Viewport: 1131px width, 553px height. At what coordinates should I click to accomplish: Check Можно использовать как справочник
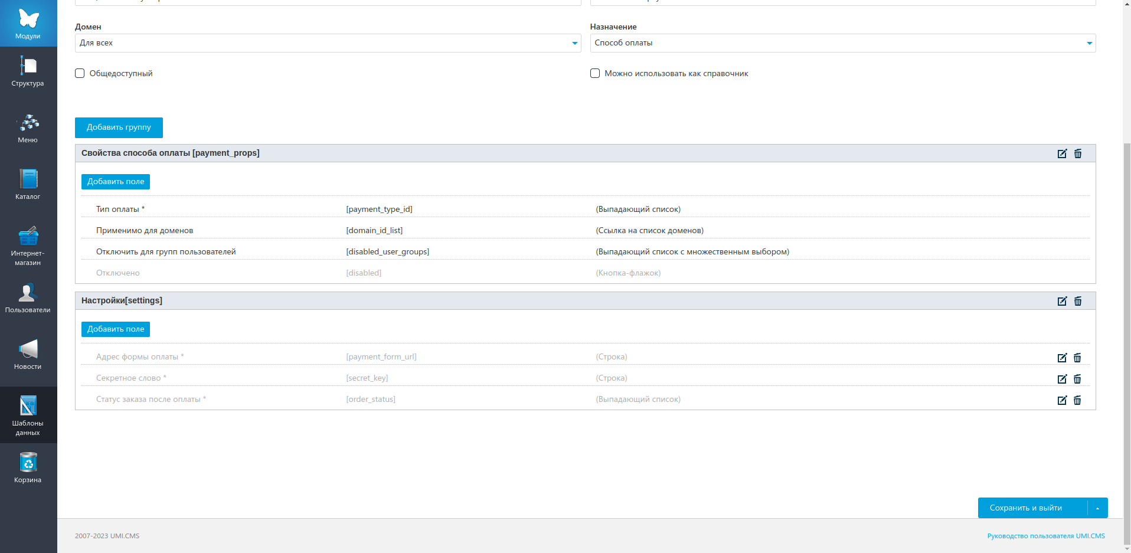(x=595, y=73)
